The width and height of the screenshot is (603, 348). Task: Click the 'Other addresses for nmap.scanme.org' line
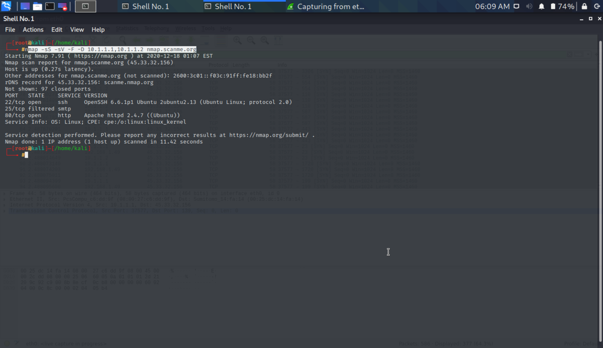(x=138, y=76)
